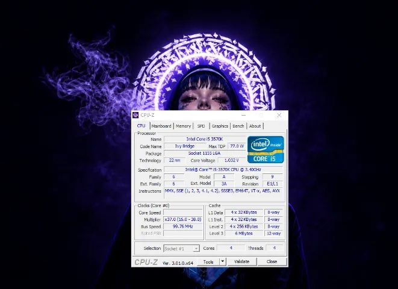Click the Level 3 value 6 MBytes
Screen dimensions: 398x289
tap(244, 233)
